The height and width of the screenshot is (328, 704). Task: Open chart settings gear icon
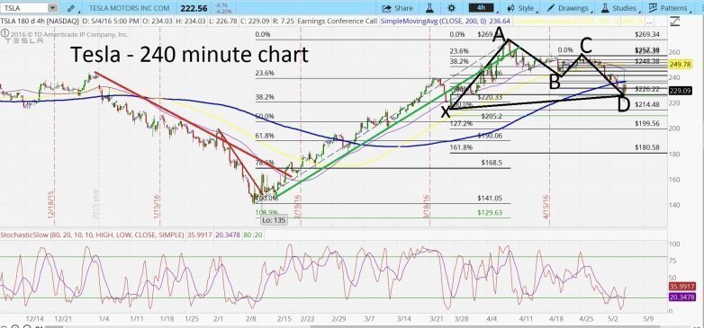451,8
